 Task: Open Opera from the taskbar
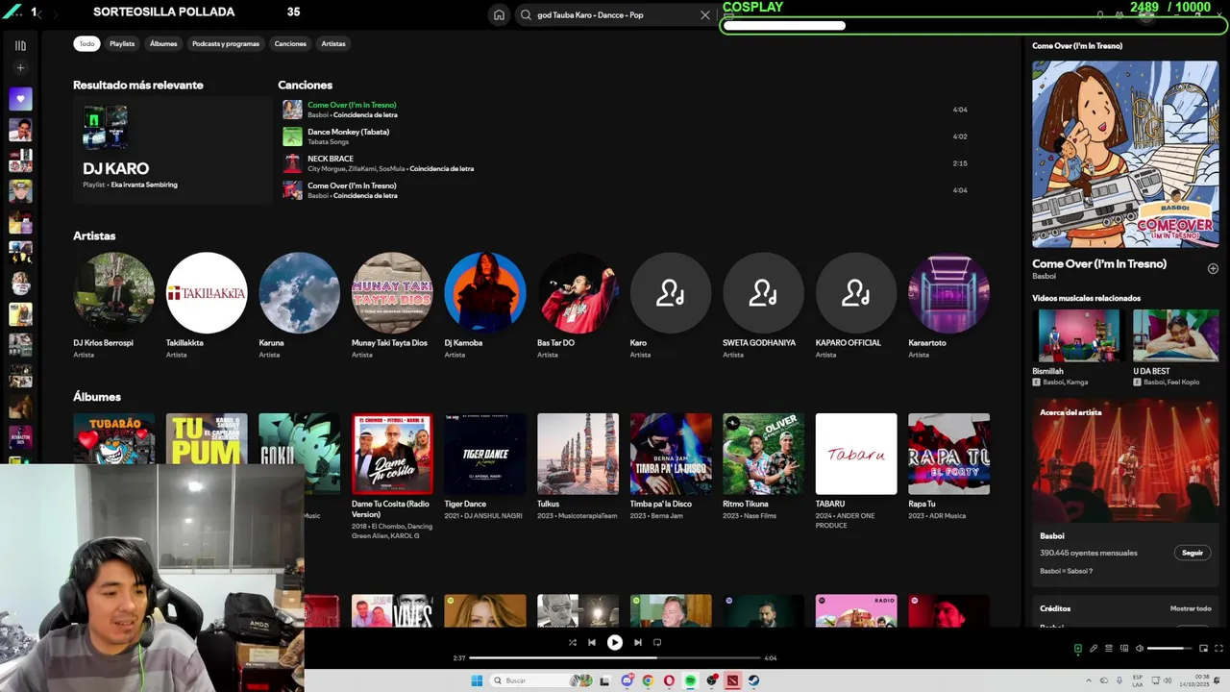(x=669, y=680)
